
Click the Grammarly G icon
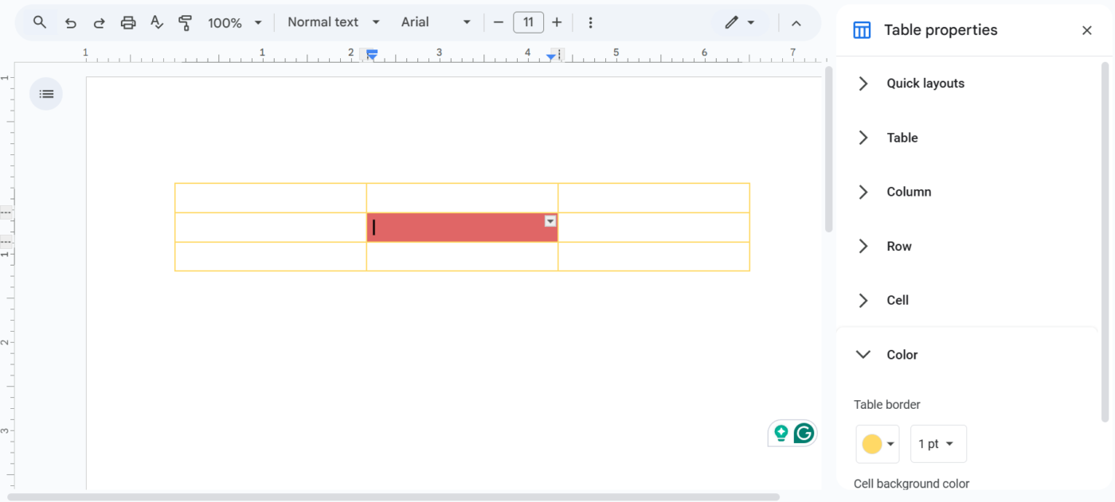[x=804, y=433]
